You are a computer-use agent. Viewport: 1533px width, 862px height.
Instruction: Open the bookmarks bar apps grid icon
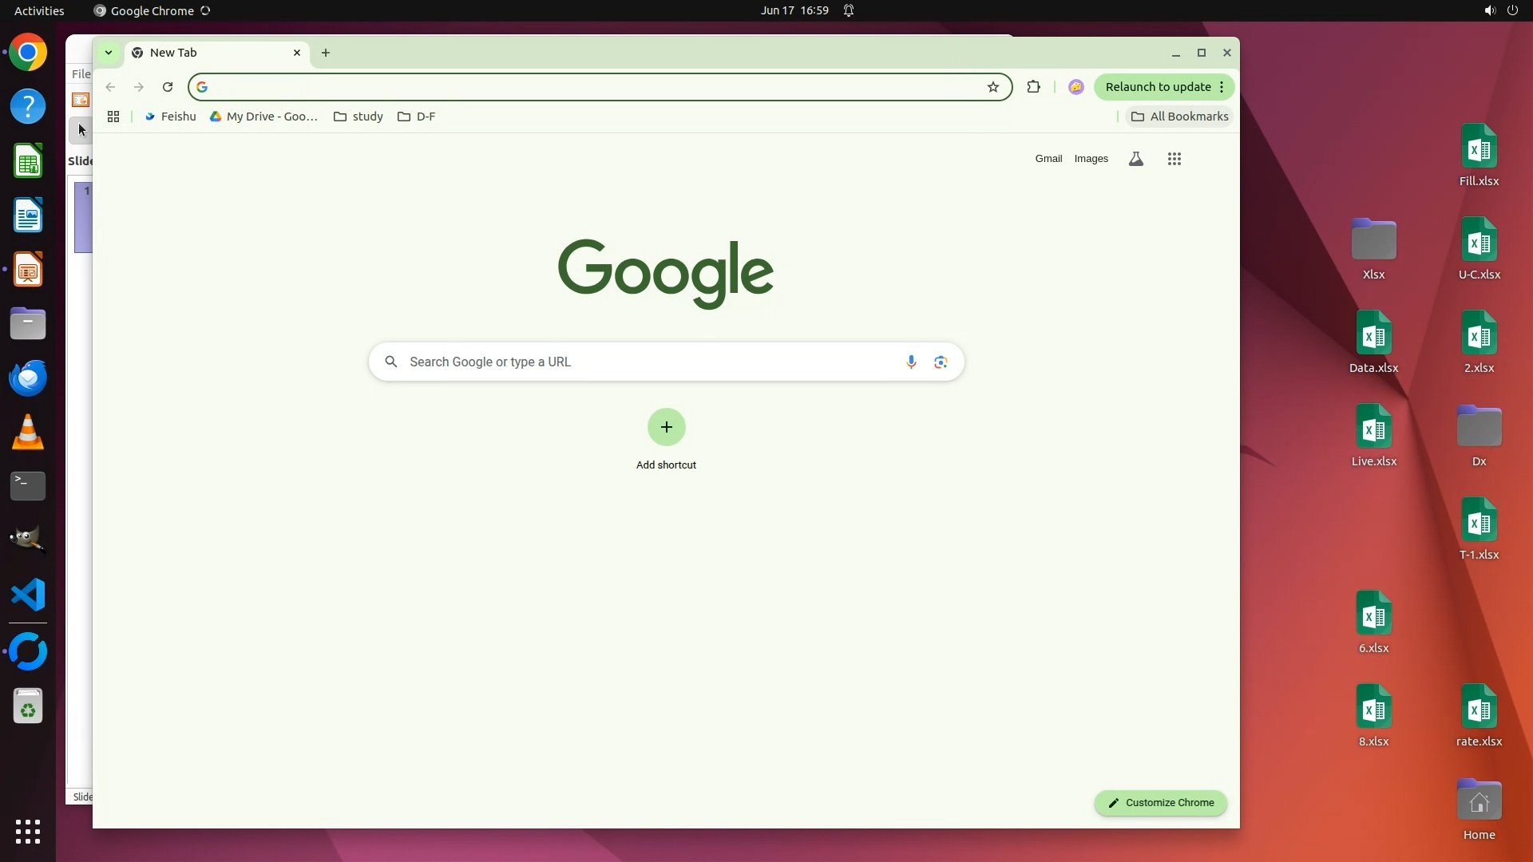[113, 117]
